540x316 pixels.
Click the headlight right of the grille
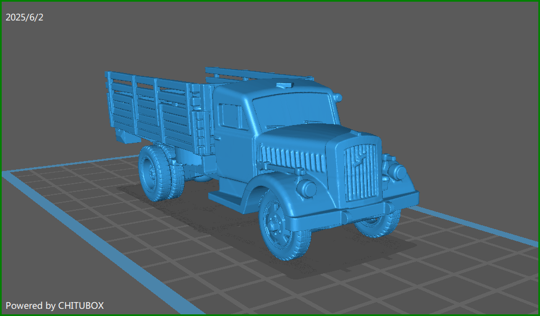click(397, 172)
